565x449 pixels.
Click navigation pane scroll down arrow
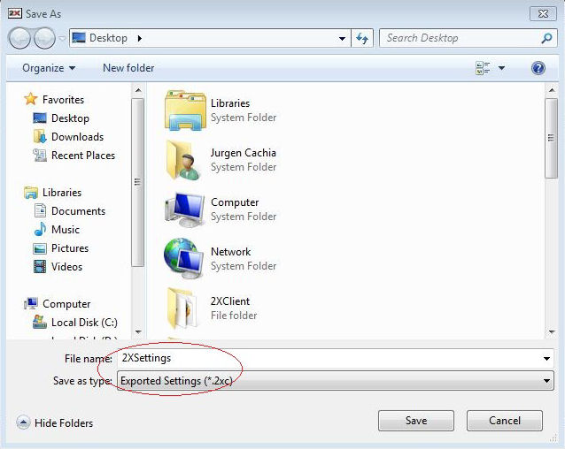138,331
